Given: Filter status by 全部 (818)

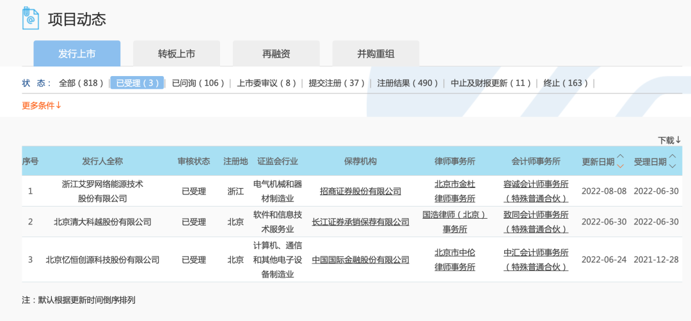Looking at the screenshot, I should (81, 82).
